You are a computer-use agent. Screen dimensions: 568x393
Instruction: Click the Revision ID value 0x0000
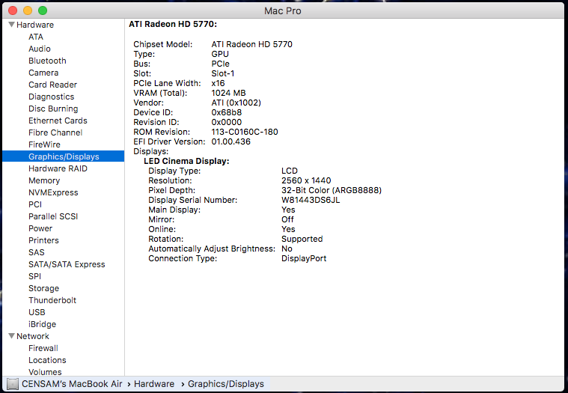click(x=227, y=123)
